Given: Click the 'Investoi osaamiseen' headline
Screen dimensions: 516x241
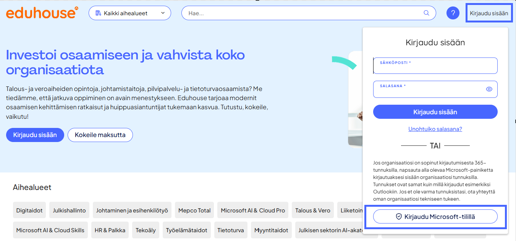Looking at the screenshot, I should click(125, 62).
